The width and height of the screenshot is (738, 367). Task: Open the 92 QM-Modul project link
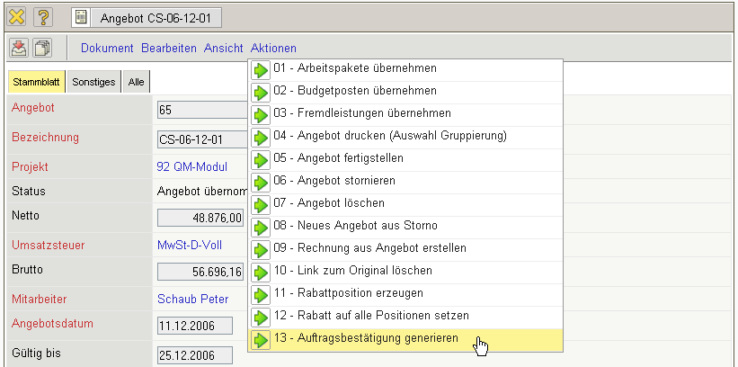point(192,166)
